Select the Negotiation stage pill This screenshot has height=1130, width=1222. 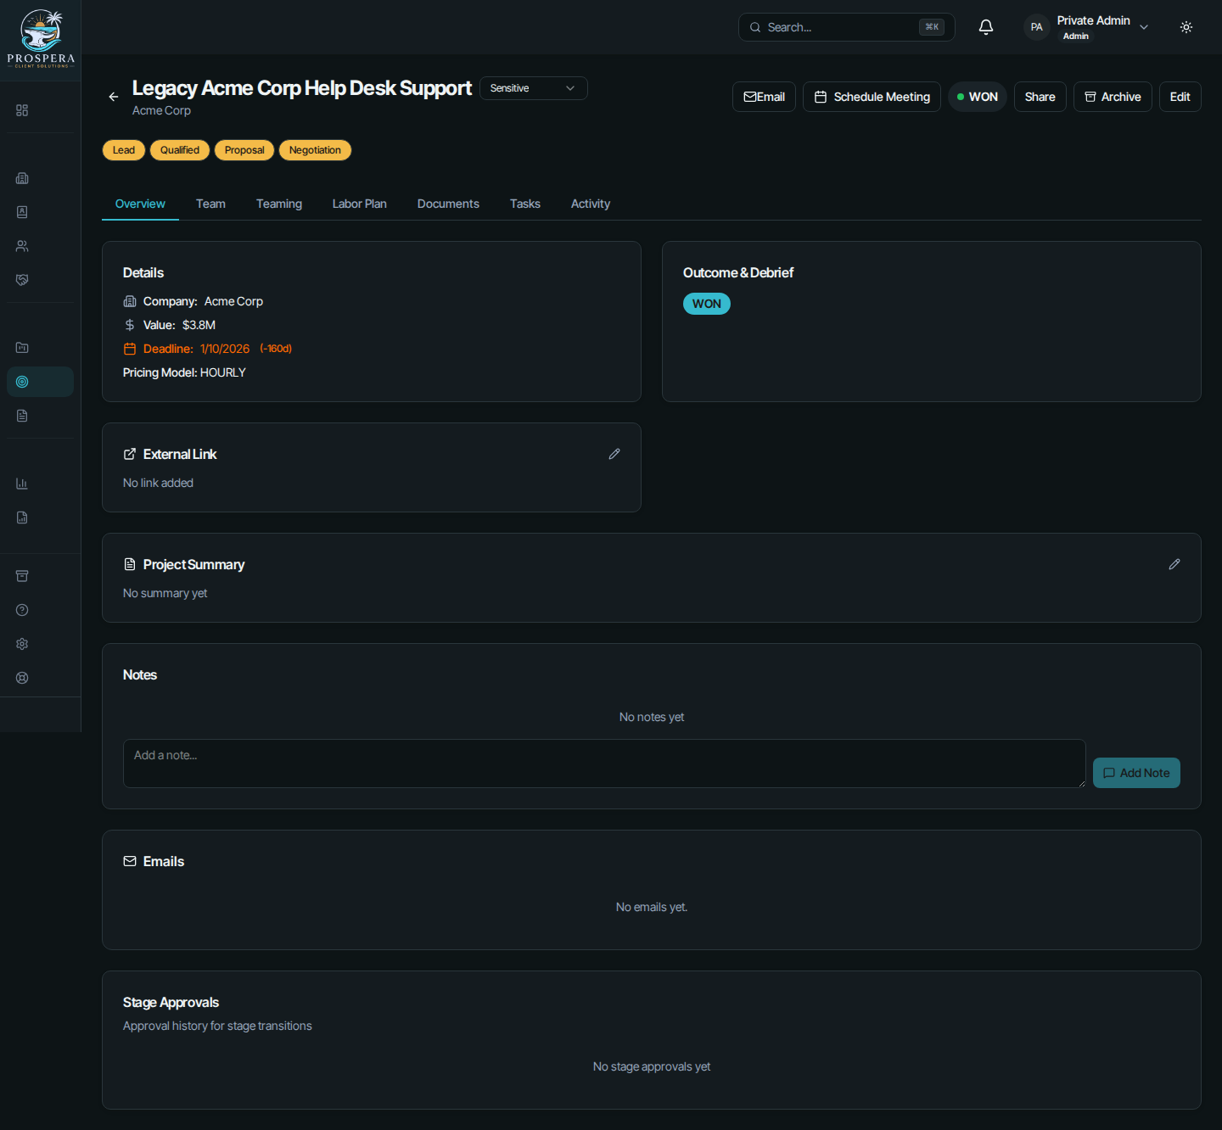click(315, 150)
